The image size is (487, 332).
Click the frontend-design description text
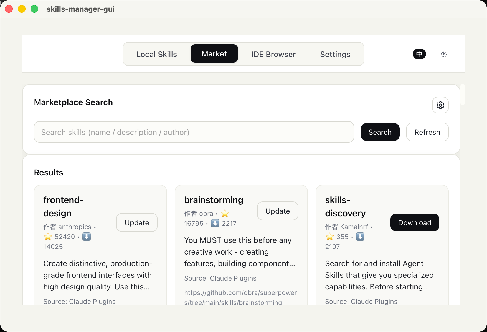click(98, 275)
